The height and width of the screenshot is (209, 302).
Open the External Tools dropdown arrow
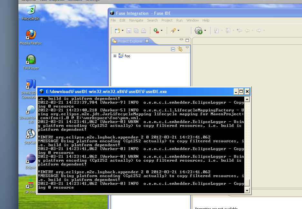tap(161, 30)
